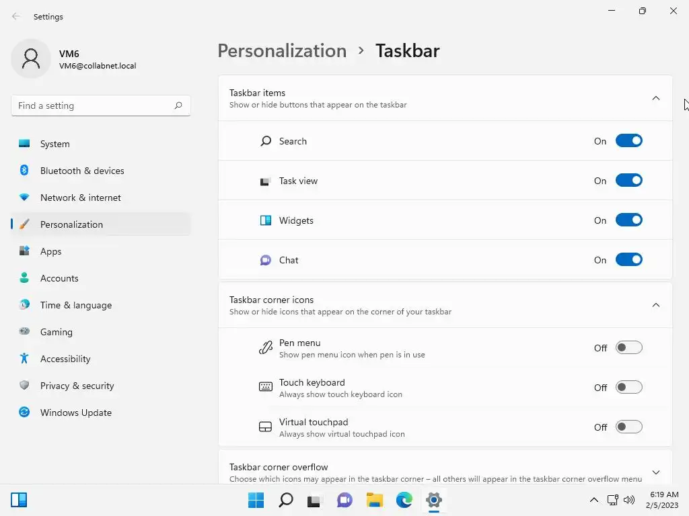Click the Settings gear on taskbar
This screenshot has height=516, width=689.
coord(434,500)
